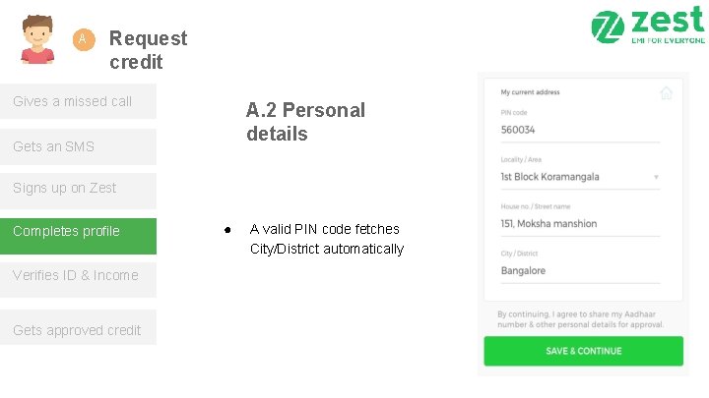709x398 pixels.
Task: Expand the Locality / Area dropdown arrow
Action: point(656,178)
